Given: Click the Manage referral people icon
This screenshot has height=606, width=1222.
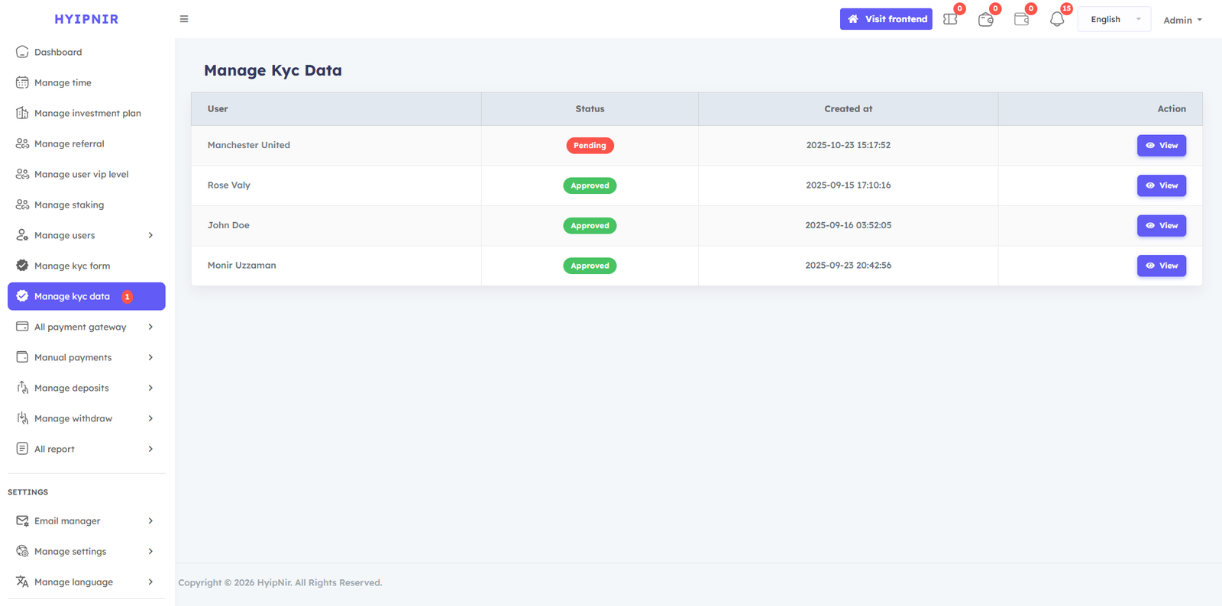Looking at the screenshot, I should pyautogui.click(x=22, y=143).
